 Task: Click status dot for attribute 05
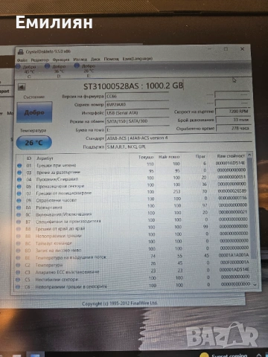(19, 187)
